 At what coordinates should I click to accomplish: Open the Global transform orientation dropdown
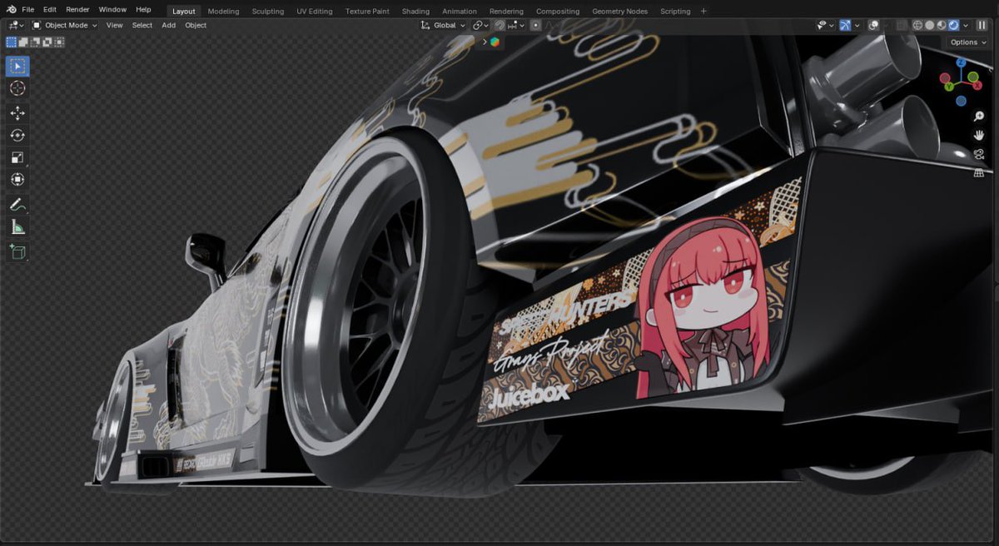coord(444,25)
